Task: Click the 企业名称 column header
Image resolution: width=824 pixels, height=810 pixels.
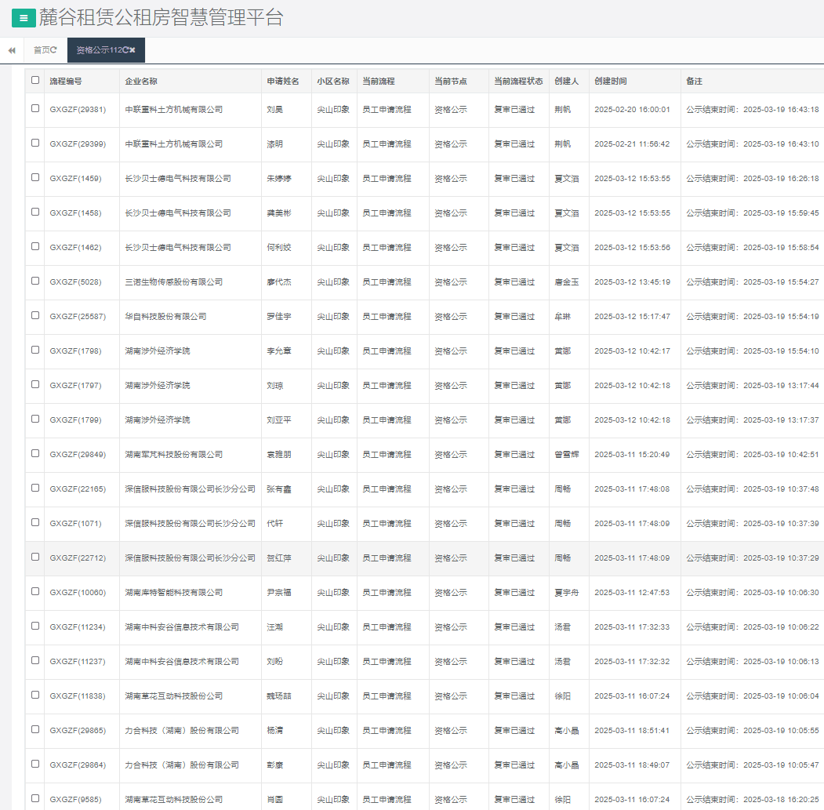Action: [x=141, y=81]
